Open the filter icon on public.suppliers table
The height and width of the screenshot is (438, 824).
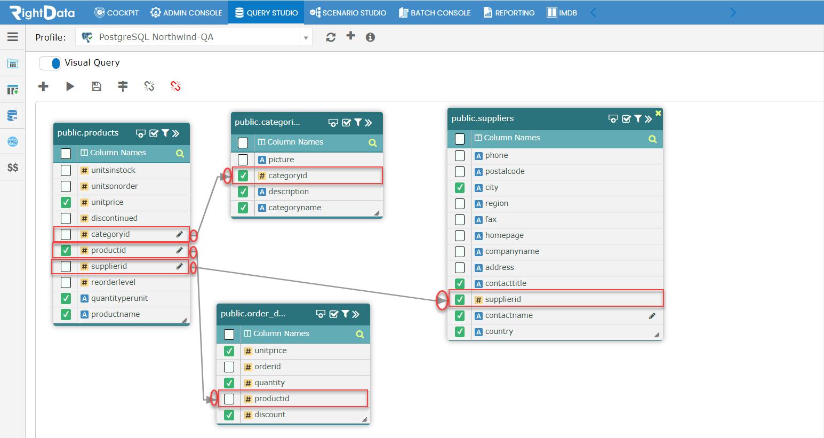tap(638, 118)
